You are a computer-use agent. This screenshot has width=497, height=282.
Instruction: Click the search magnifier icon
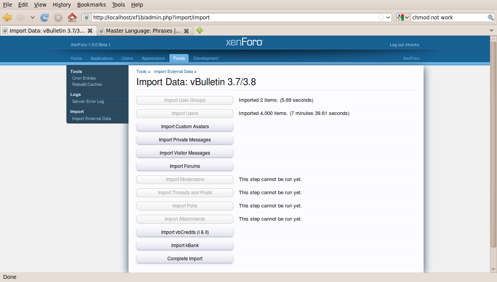pyautogui.click(x=491, y=17)
